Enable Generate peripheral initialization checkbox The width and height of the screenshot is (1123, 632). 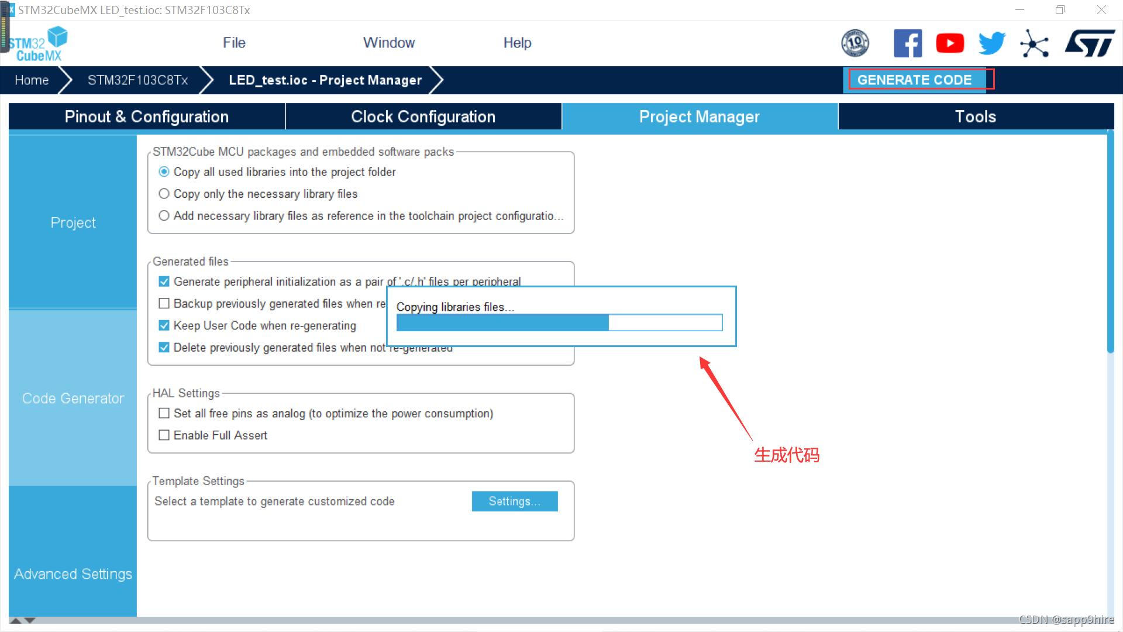click(x=164, y=281)
